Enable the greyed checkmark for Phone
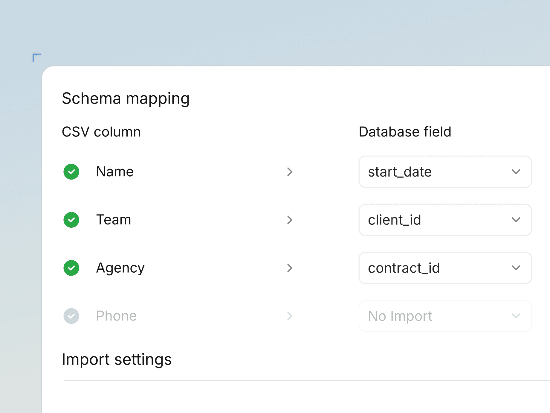 pos(71,316)
